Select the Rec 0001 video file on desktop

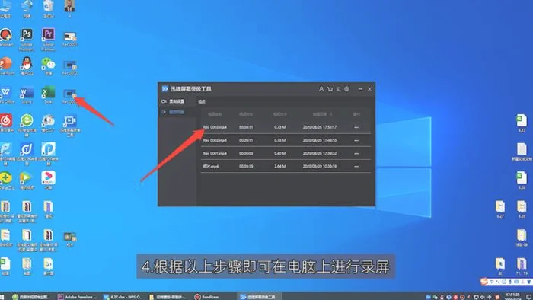70,39
